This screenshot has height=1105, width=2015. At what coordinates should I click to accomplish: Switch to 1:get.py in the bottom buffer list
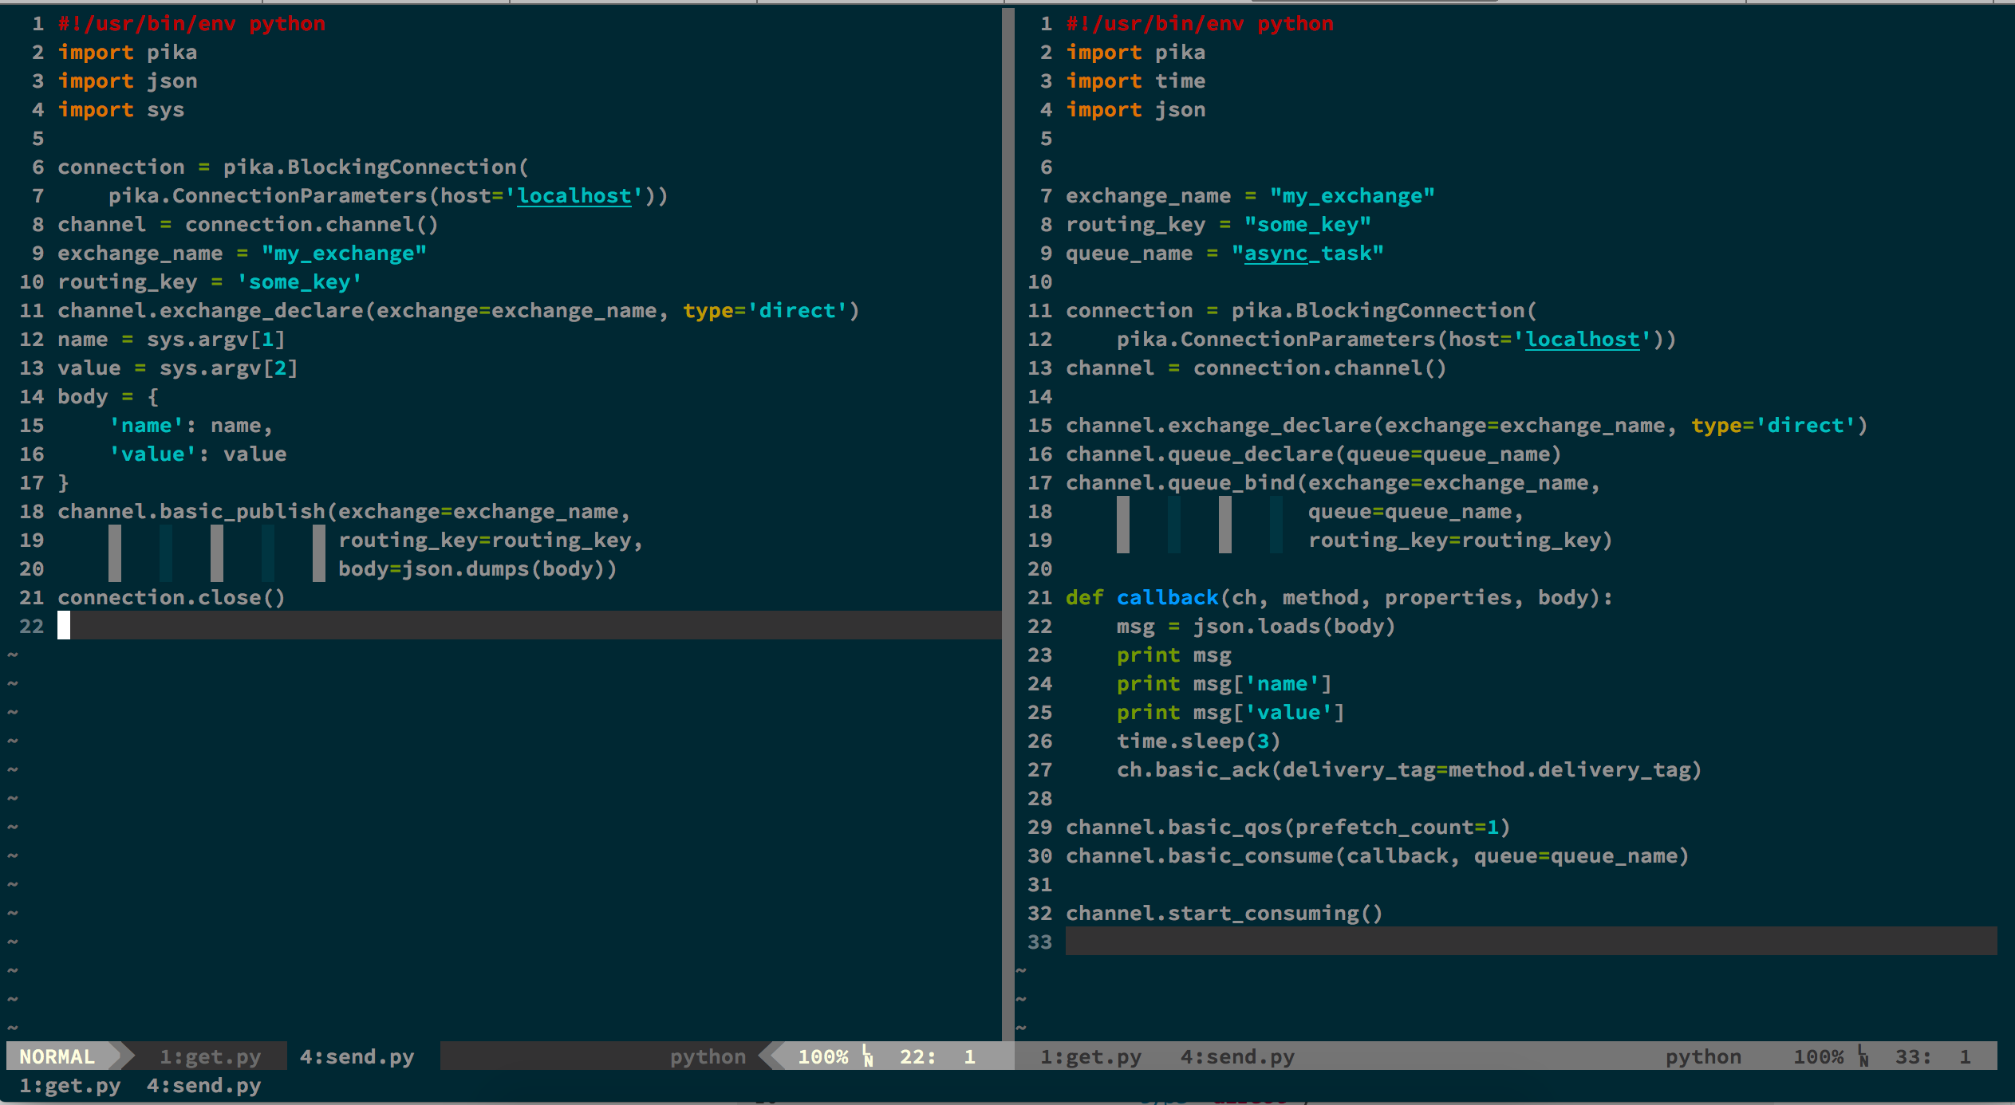(x=70, y=1085)
